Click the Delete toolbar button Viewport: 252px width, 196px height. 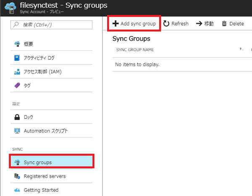click(x=233, y=23)
